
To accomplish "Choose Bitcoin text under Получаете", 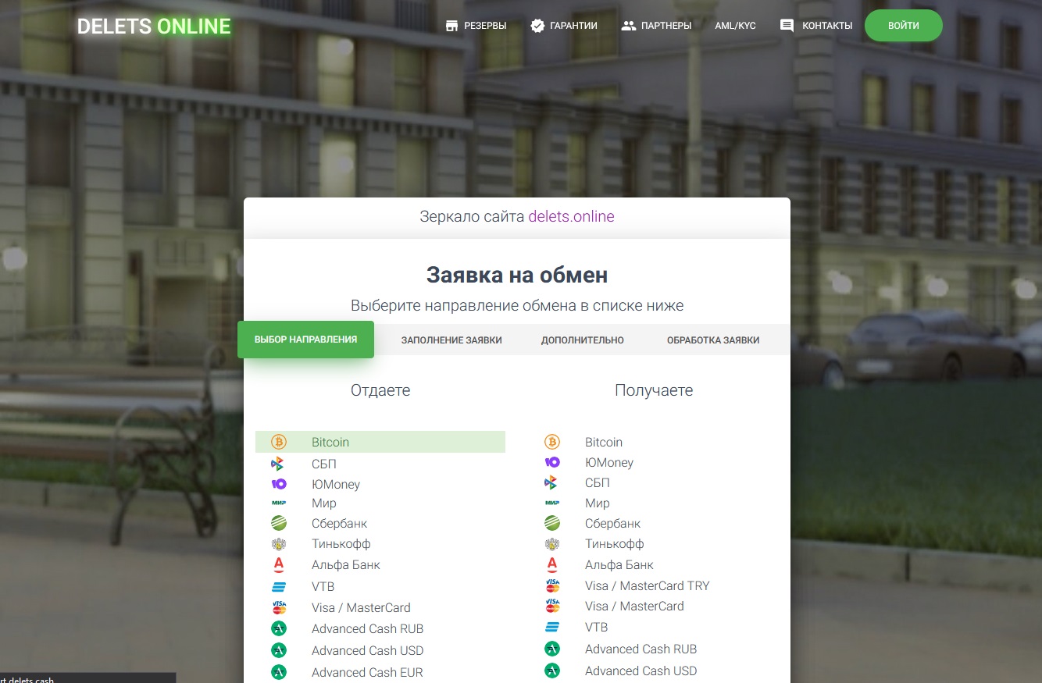I will tap(604, 442).
